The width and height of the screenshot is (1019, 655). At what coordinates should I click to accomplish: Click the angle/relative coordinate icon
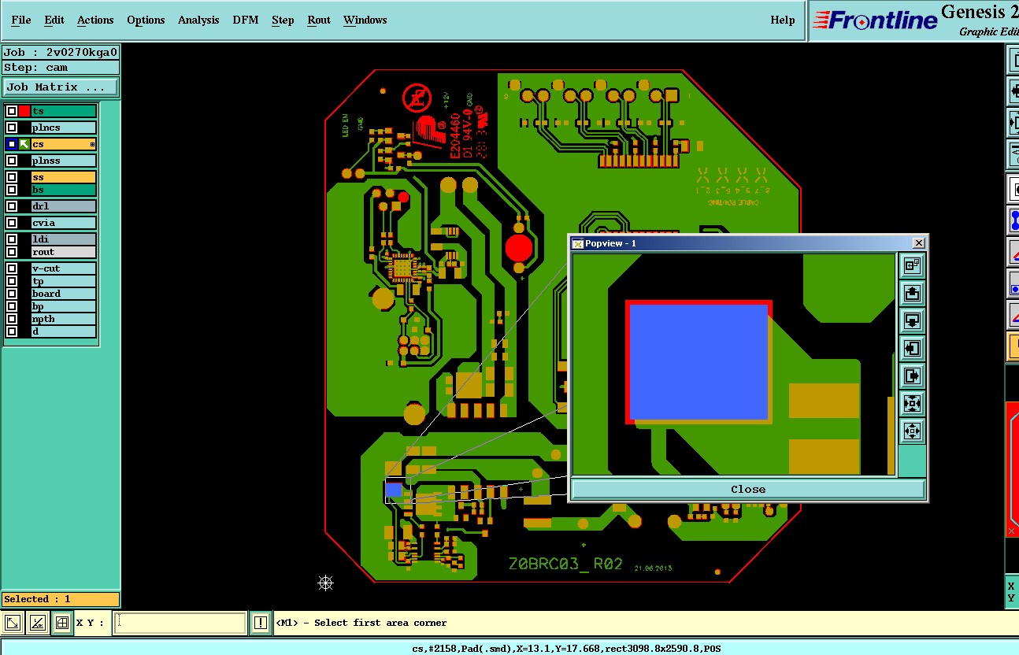click(37, 624)
